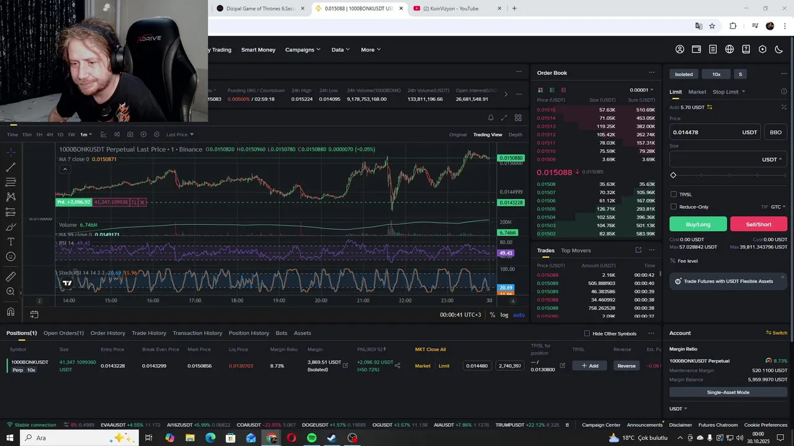Screen dimensions: 794x446
Task: Collapse the chart indicator legend
Action: [65, 169]
